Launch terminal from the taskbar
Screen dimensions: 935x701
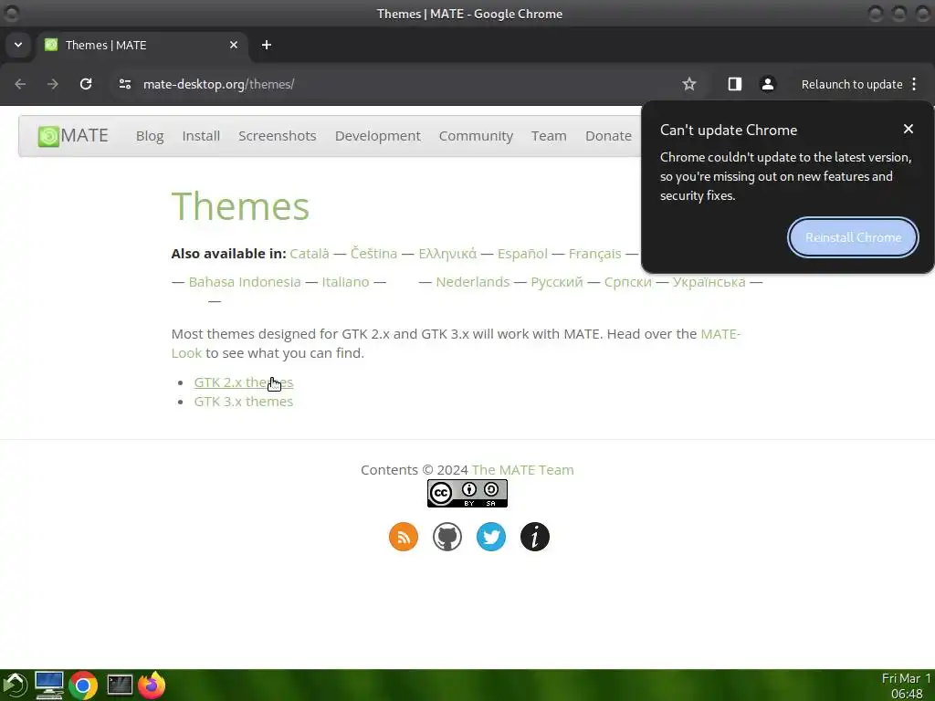tap(120, 685)
